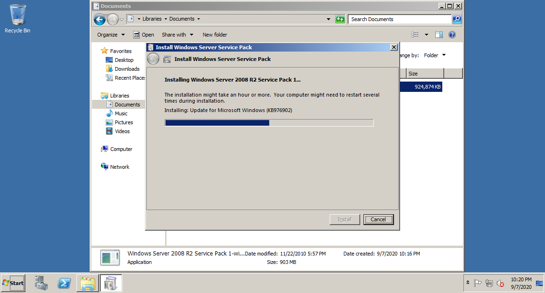545x293 pixels.
Task: Launch Server Manager from taskbar
Action: tap(41, 283)
